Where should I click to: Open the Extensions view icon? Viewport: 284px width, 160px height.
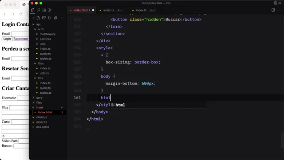click(x=44, y=10)
